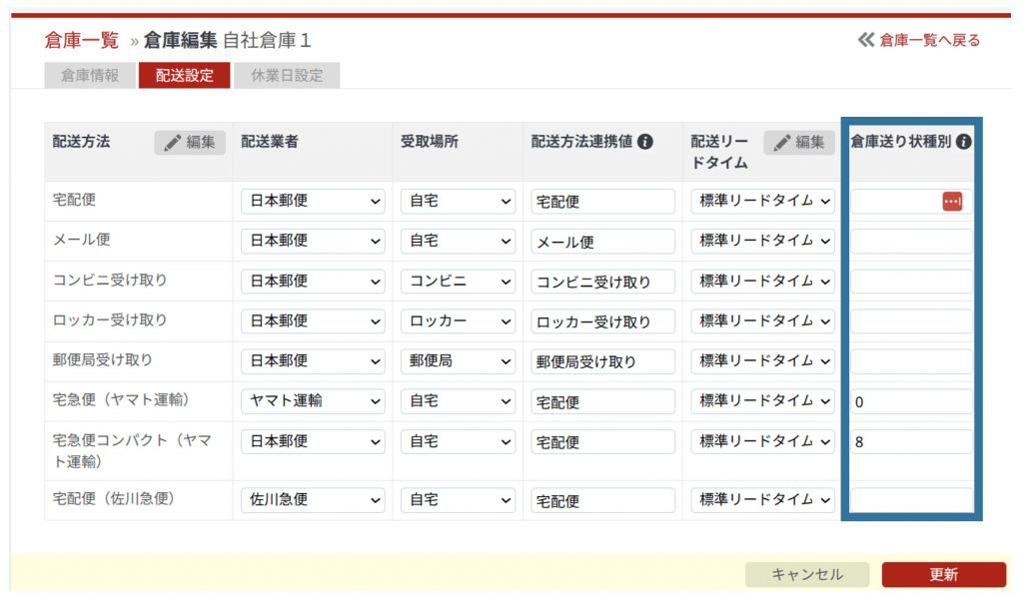Click 倉庫送り状種別 field in メール便 row
The image size is (1023, 601).
pyautogui.click(x=911, y=242)
